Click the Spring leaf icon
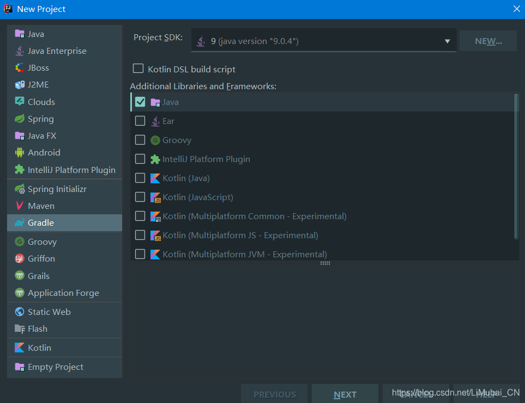Viewport: 525px width, 403px height. tap(20, 119)
